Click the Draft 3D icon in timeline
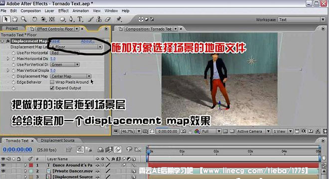 [89, 150]
